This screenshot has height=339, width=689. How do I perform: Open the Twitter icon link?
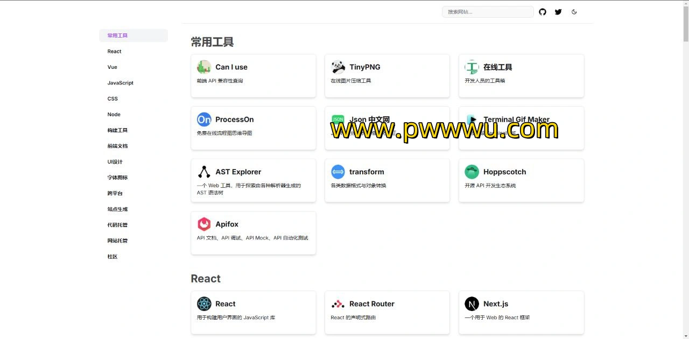click(558, 12)
